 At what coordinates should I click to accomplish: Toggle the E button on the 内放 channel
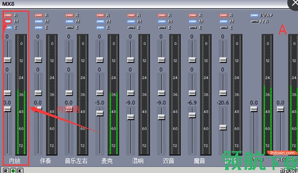click(x=8, y=27)
